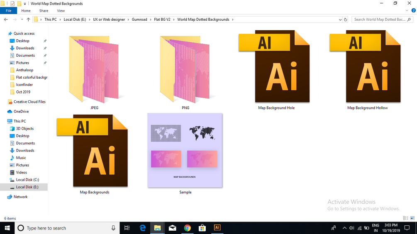
Task: Switch to the View ribbon tab
Action: [61, 11]
